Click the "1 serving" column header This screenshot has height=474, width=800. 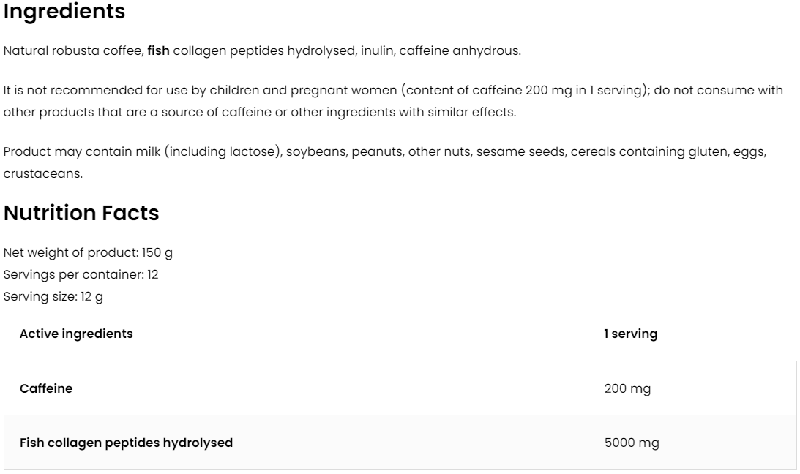(630, 334)
